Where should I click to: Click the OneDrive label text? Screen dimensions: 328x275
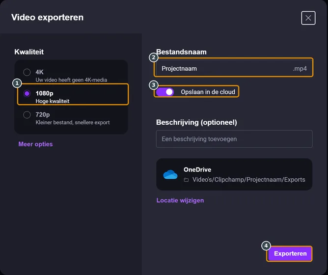click(x=197, y=169)
